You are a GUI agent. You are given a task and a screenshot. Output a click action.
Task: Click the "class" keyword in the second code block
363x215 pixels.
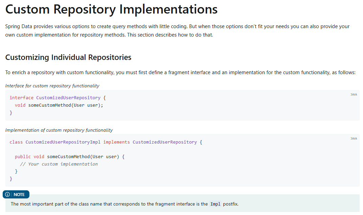pos(16,142)
